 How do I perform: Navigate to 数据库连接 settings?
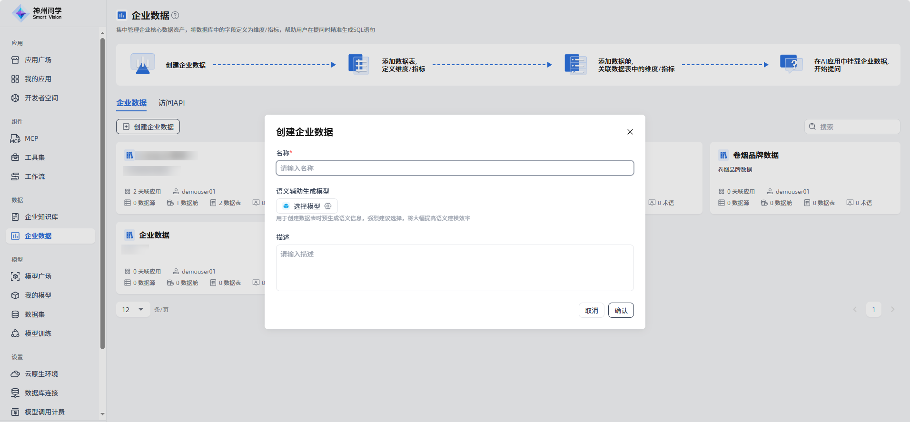[41, 393]
